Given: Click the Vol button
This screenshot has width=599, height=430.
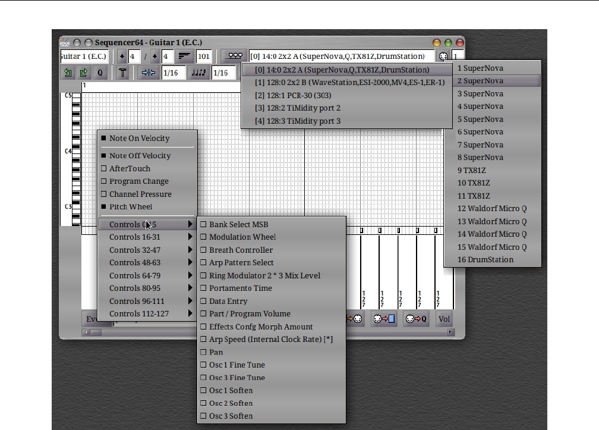Looking at the screenshot, I should [x=444, y=319].
